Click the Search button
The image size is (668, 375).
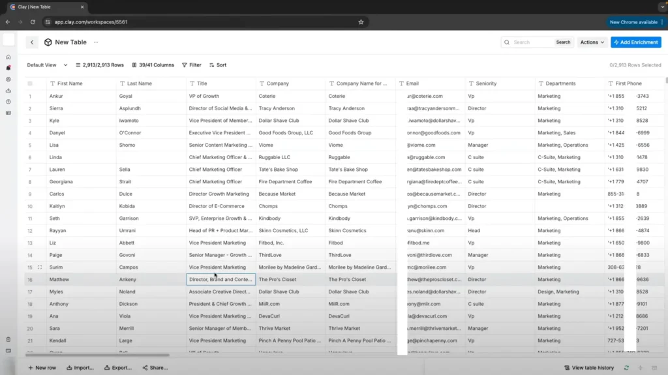[x=563, y=42]
